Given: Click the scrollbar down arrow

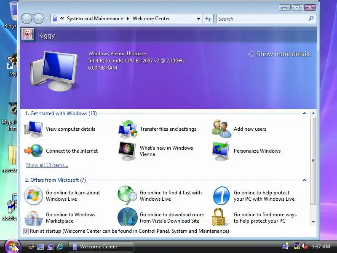Looking at the screenshot, I should (x=313, y=222).
